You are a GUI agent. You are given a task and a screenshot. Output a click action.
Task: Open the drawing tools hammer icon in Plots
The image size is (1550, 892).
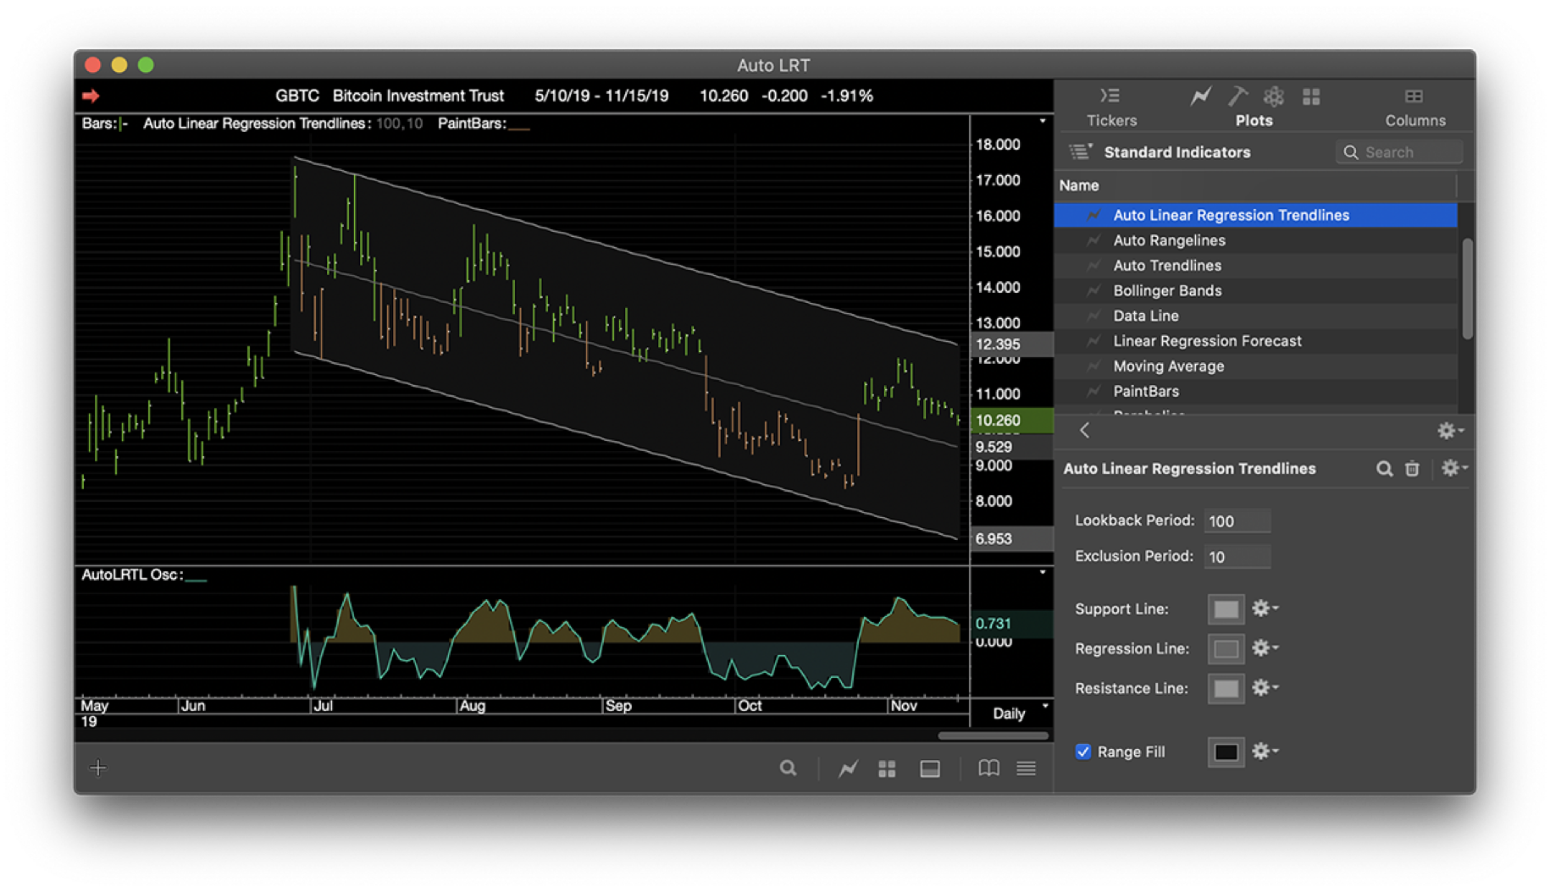click(x=1237, y=96)
